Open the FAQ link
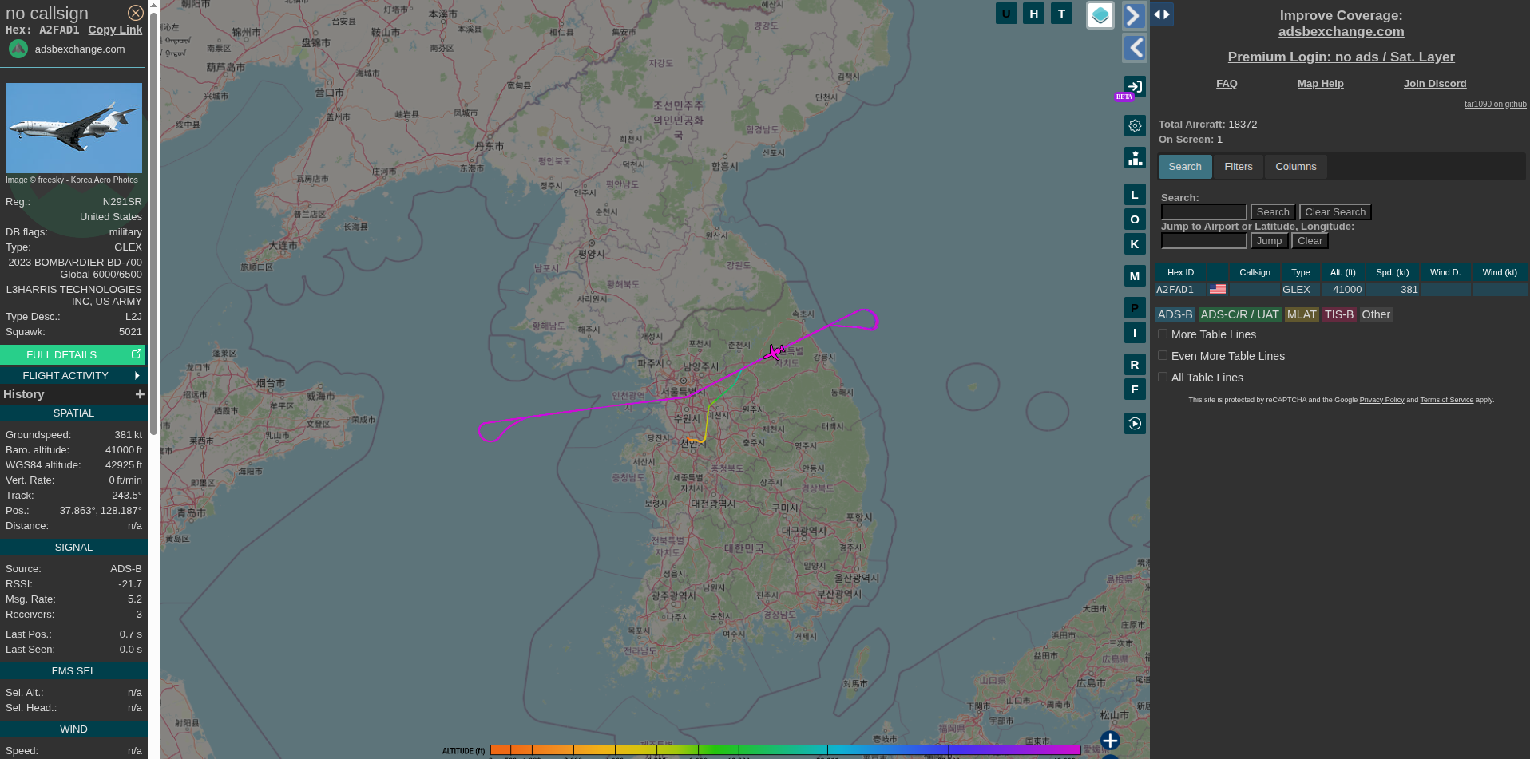The height and width of the screenshot is (759, 1530). coord(1227,84)
